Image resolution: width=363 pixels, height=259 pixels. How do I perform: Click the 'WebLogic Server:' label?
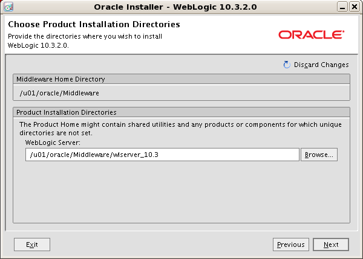pos(53,142)
